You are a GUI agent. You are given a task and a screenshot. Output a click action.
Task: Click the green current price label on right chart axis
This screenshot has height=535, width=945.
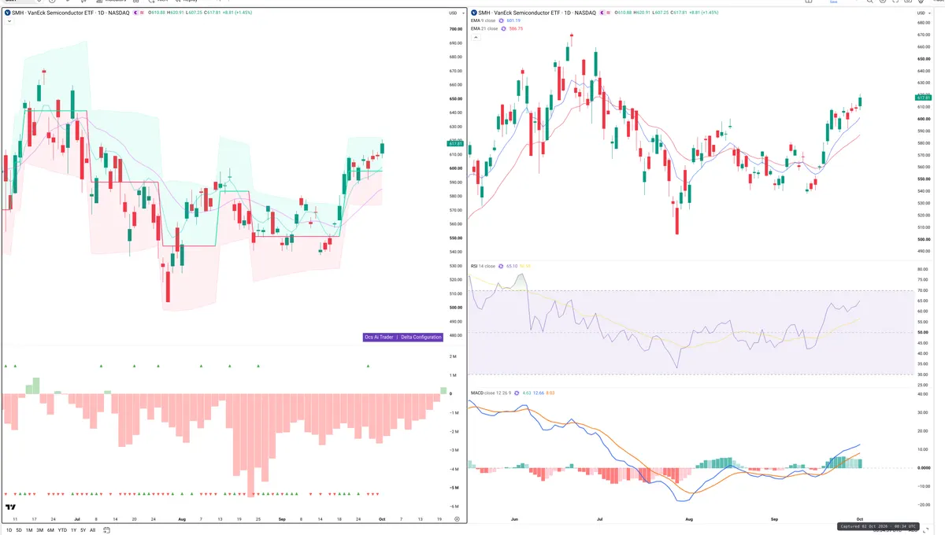coord(923,98)
